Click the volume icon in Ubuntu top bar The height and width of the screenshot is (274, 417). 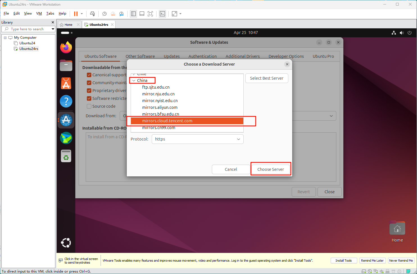point(402,33)
